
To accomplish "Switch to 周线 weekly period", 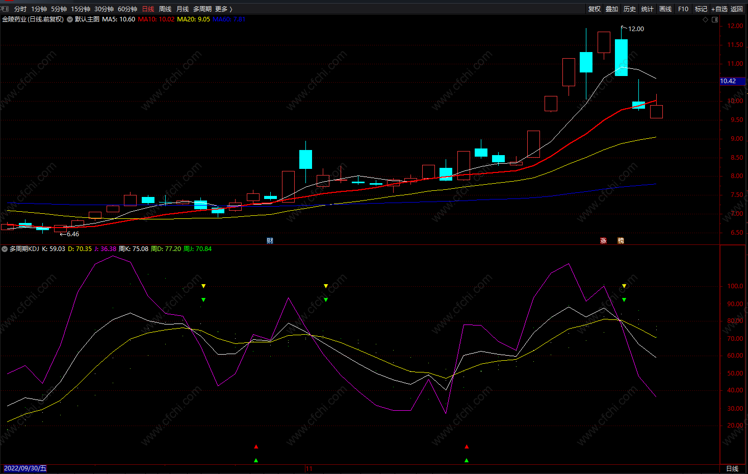I will coord(165,9).
